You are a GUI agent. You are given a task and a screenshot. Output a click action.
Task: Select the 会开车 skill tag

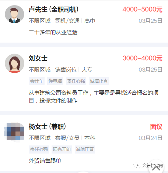(x=36, y=81)
